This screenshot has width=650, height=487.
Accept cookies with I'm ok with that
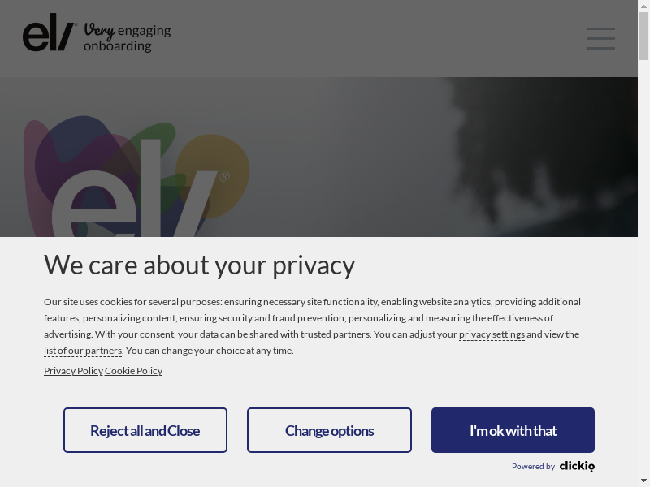pos(513,430)
